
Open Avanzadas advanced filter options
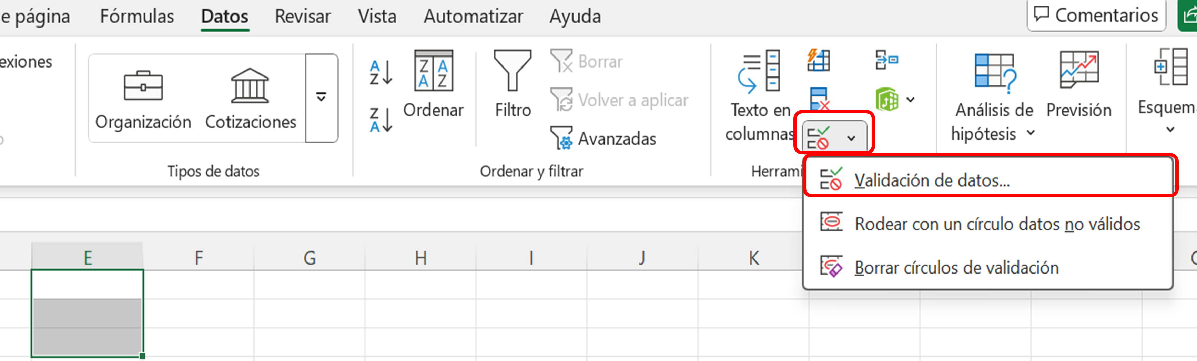[x=603, y=138]
